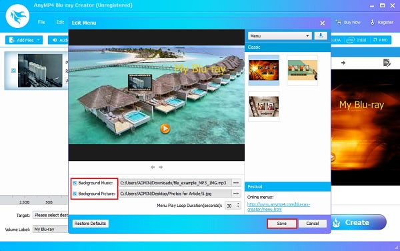Select the Classic category header
Viewport: 400px width, 251px height.
pyautogui.click(x=287, y=47)
